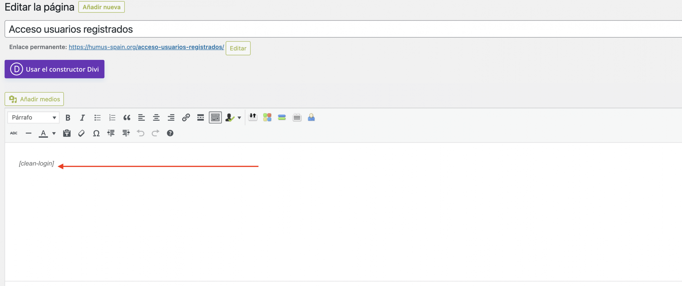682x286 pixels.
Task: Click the colored boxes shortcode icon
Action: 267,117
